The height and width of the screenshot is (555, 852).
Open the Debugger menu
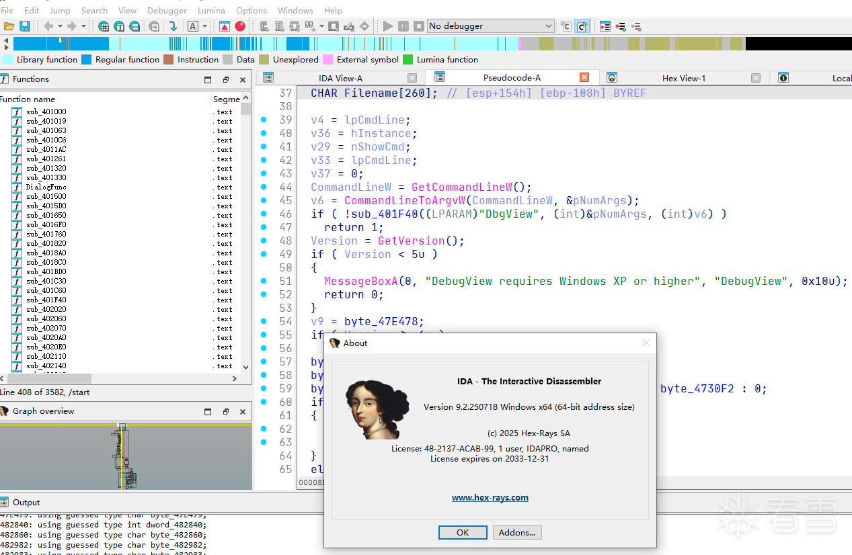167,10
